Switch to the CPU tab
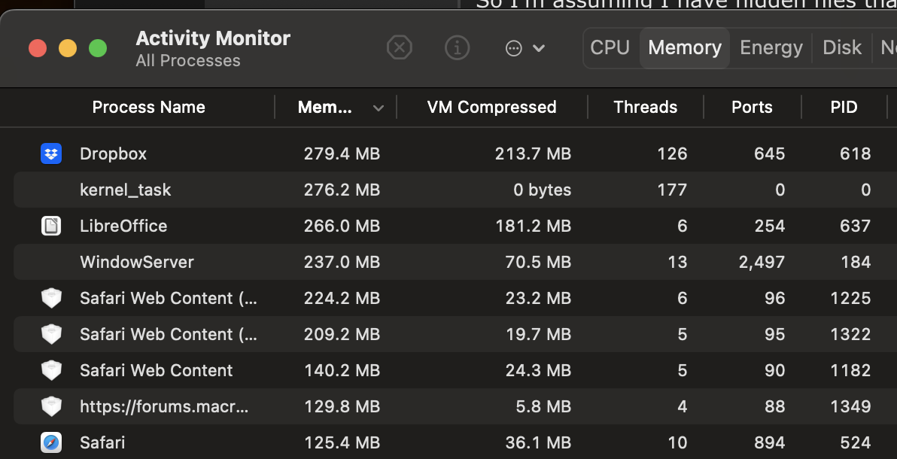This screenshot has width=897, height=459. [x=610, y=48]
